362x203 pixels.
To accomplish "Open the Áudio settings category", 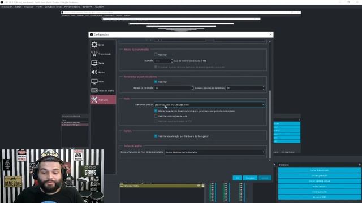I will point(103,72).
